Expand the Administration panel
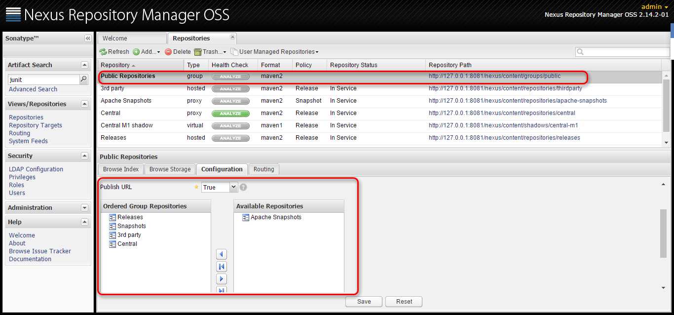 (x=84, y=208)
